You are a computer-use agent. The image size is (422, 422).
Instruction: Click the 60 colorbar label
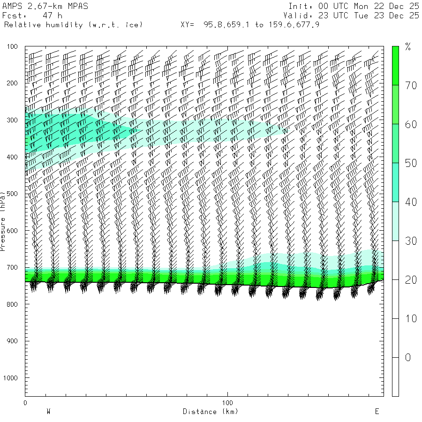point(411,125)
